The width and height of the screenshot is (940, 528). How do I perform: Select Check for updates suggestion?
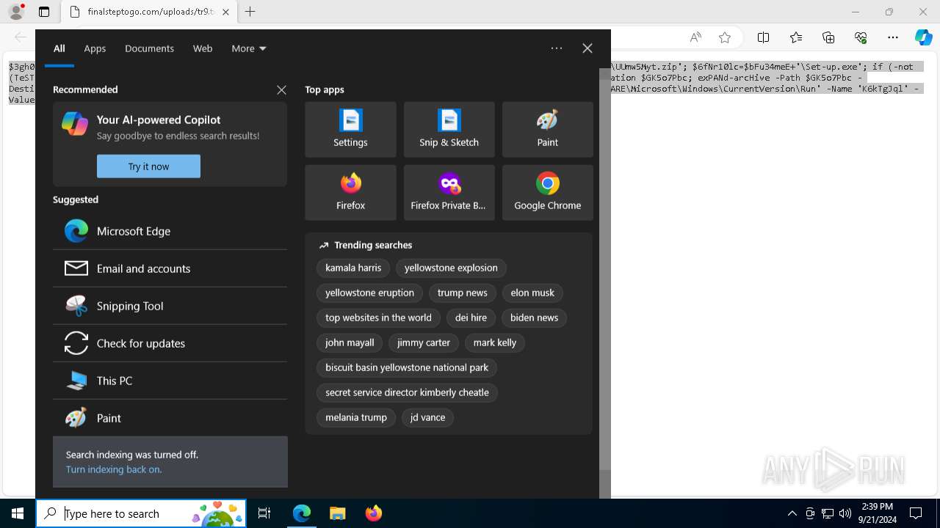tap(170, 343)
